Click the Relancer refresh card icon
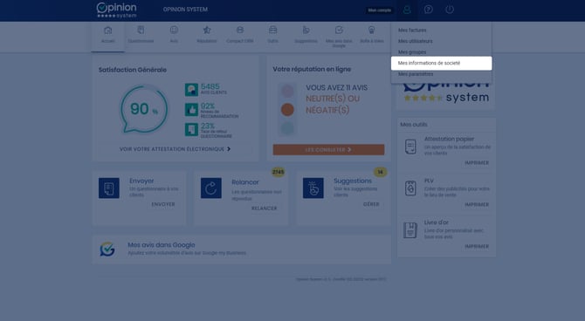 coord(211,188)
